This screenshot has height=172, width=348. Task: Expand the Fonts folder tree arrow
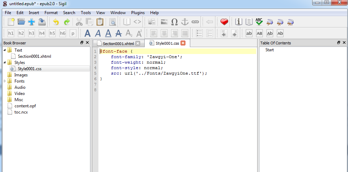[x=5, y=81]
